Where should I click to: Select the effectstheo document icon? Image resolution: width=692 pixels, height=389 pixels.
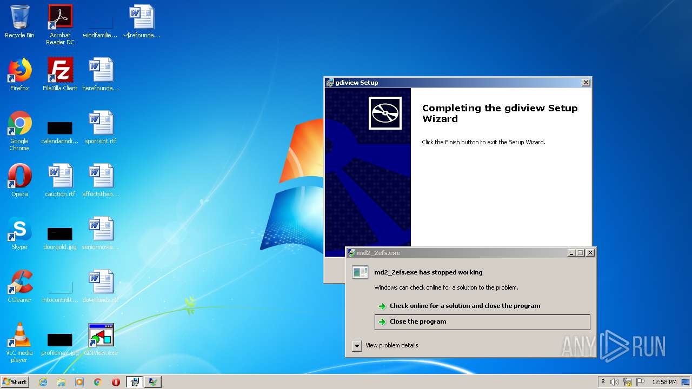101,180
